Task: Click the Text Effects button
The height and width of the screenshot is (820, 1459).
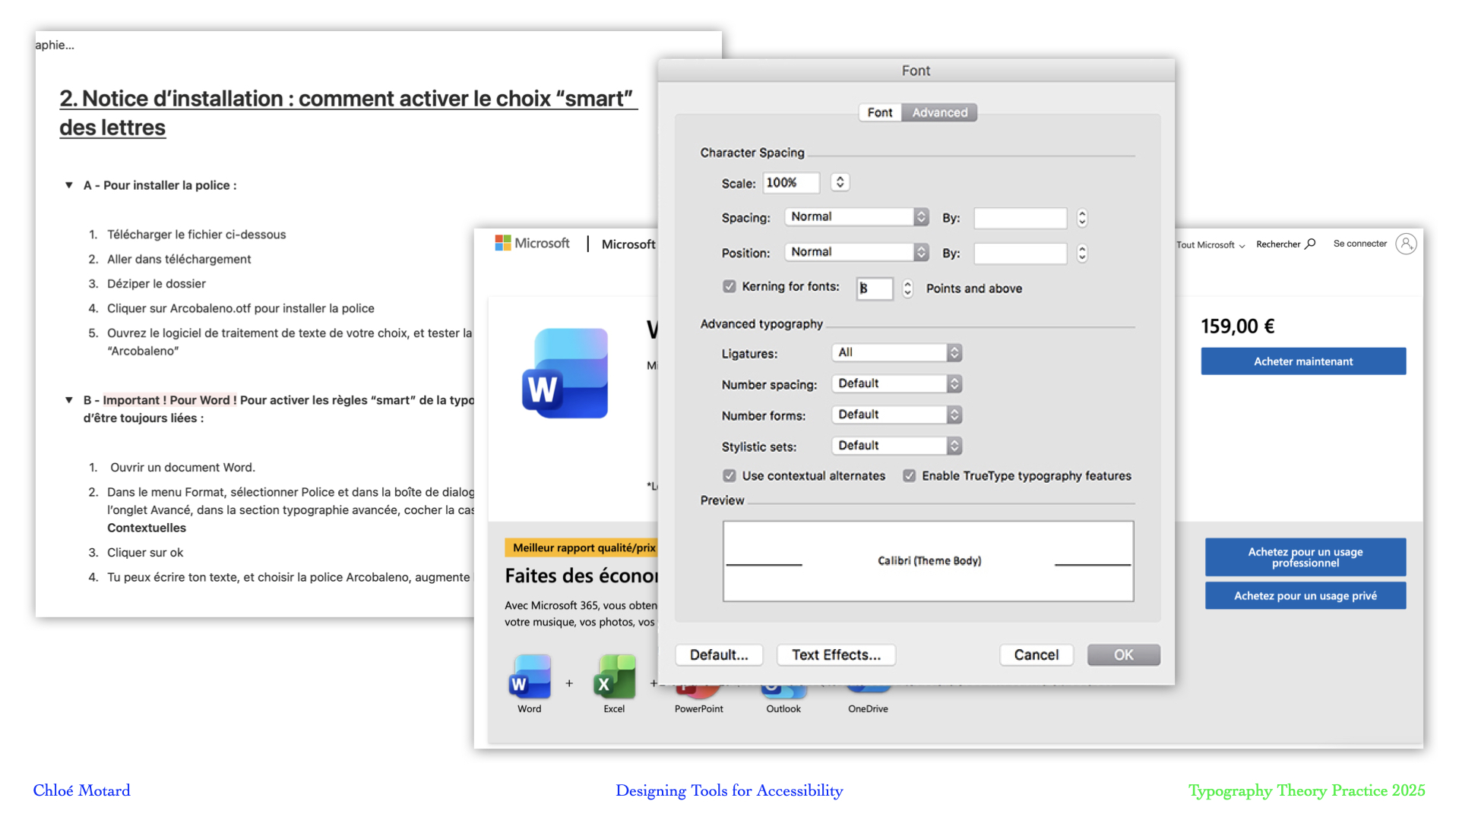Action: point(836,654)
